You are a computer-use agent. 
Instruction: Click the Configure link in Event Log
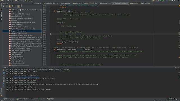pyautogui.click(x=24, y=86)
